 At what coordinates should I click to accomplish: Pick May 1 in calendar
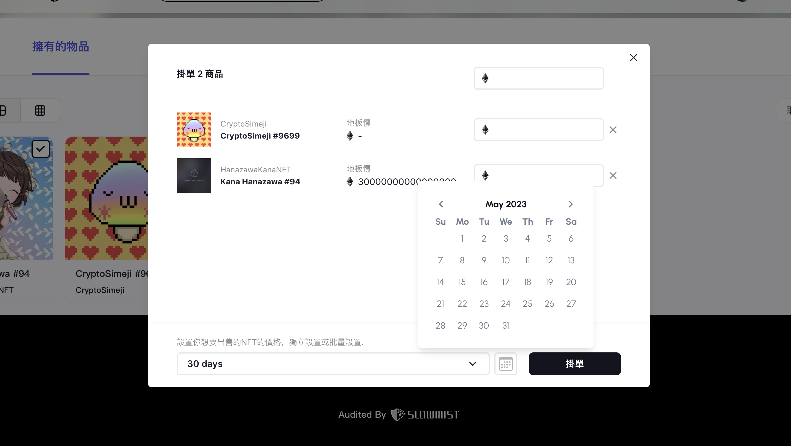462,239
